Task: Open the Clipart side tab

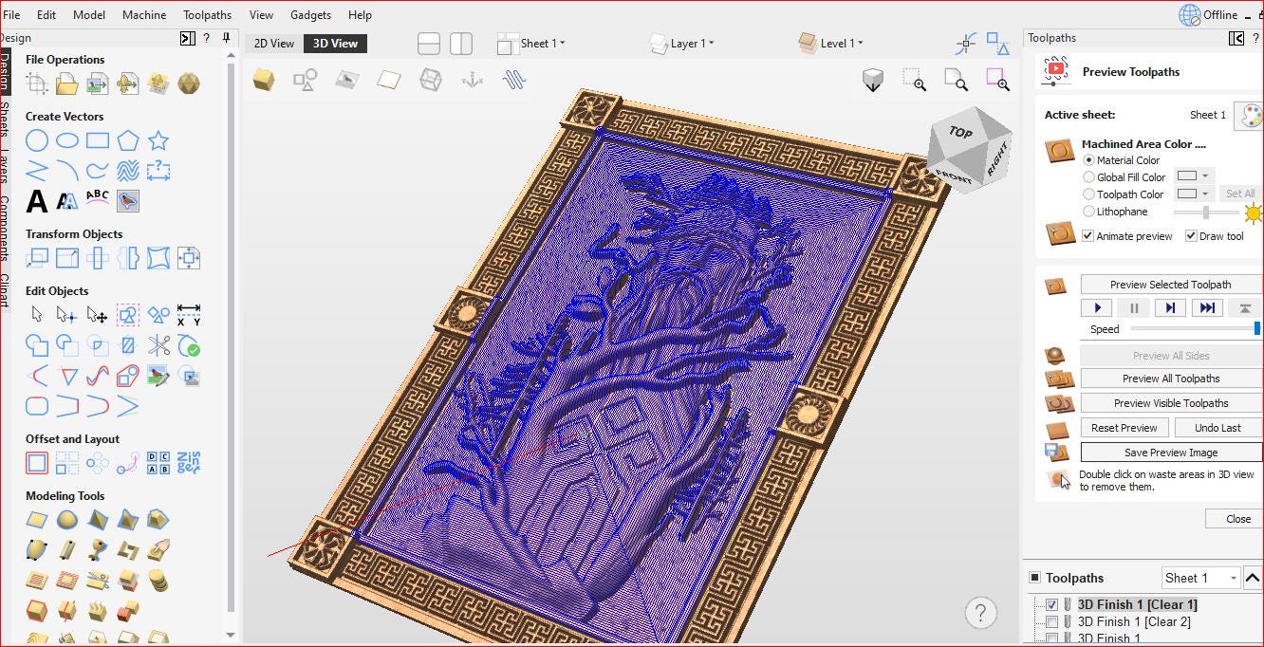Action: point(5,290)
